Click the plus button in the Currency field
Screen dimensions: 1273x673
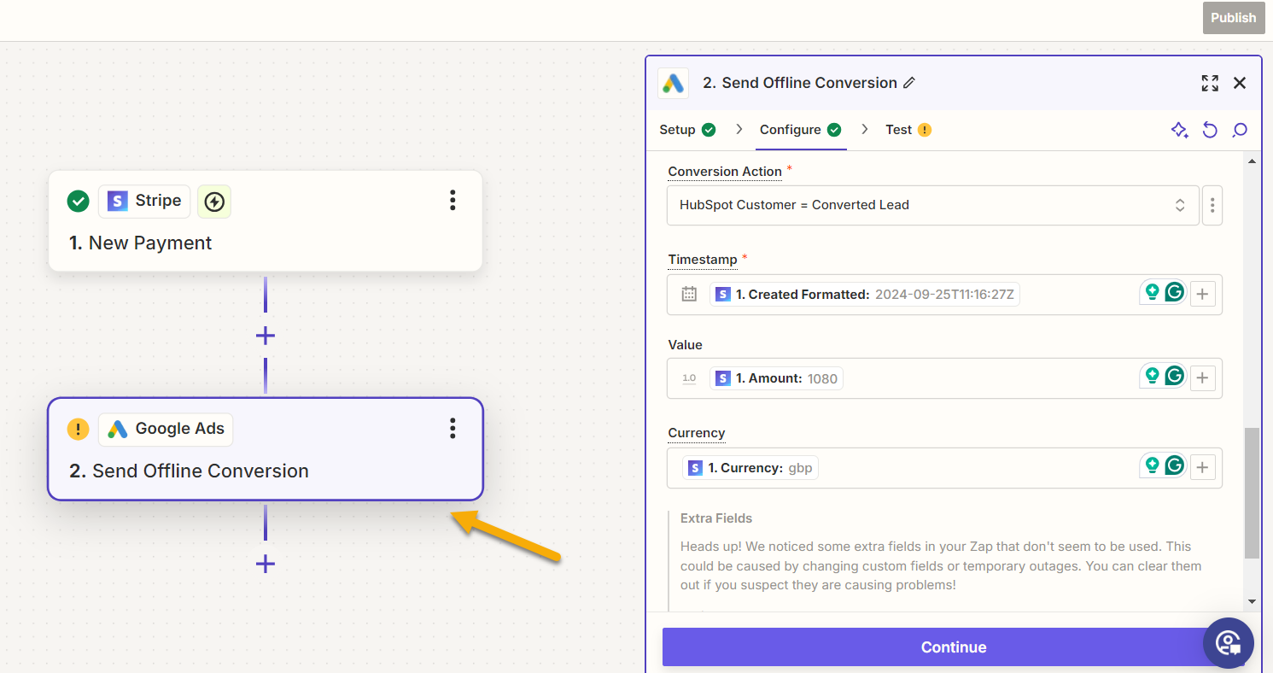1203,468
